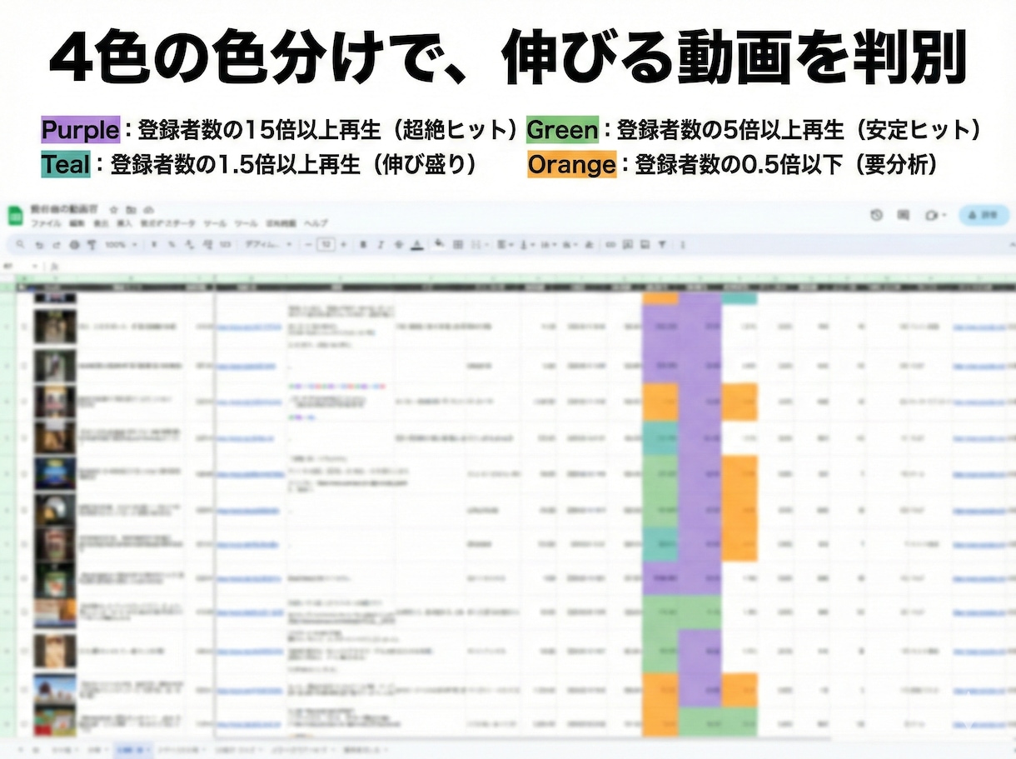Insert a link from toolbar

click(x=610, y=244)
